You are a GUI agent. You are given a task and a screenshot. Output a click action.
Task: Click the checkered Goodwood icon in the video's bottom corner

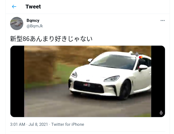[161, 113]
